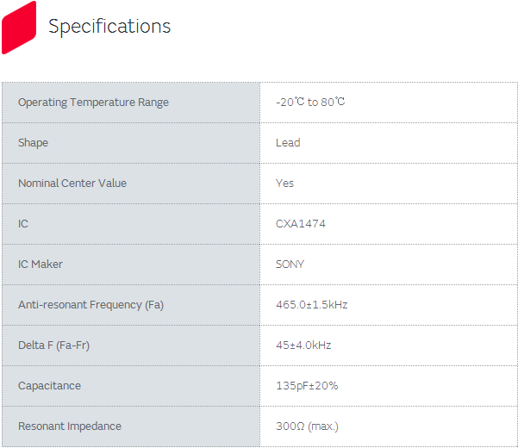Click the red Specifications icon
The image size is (518, 448).
[x=19, y=27]
